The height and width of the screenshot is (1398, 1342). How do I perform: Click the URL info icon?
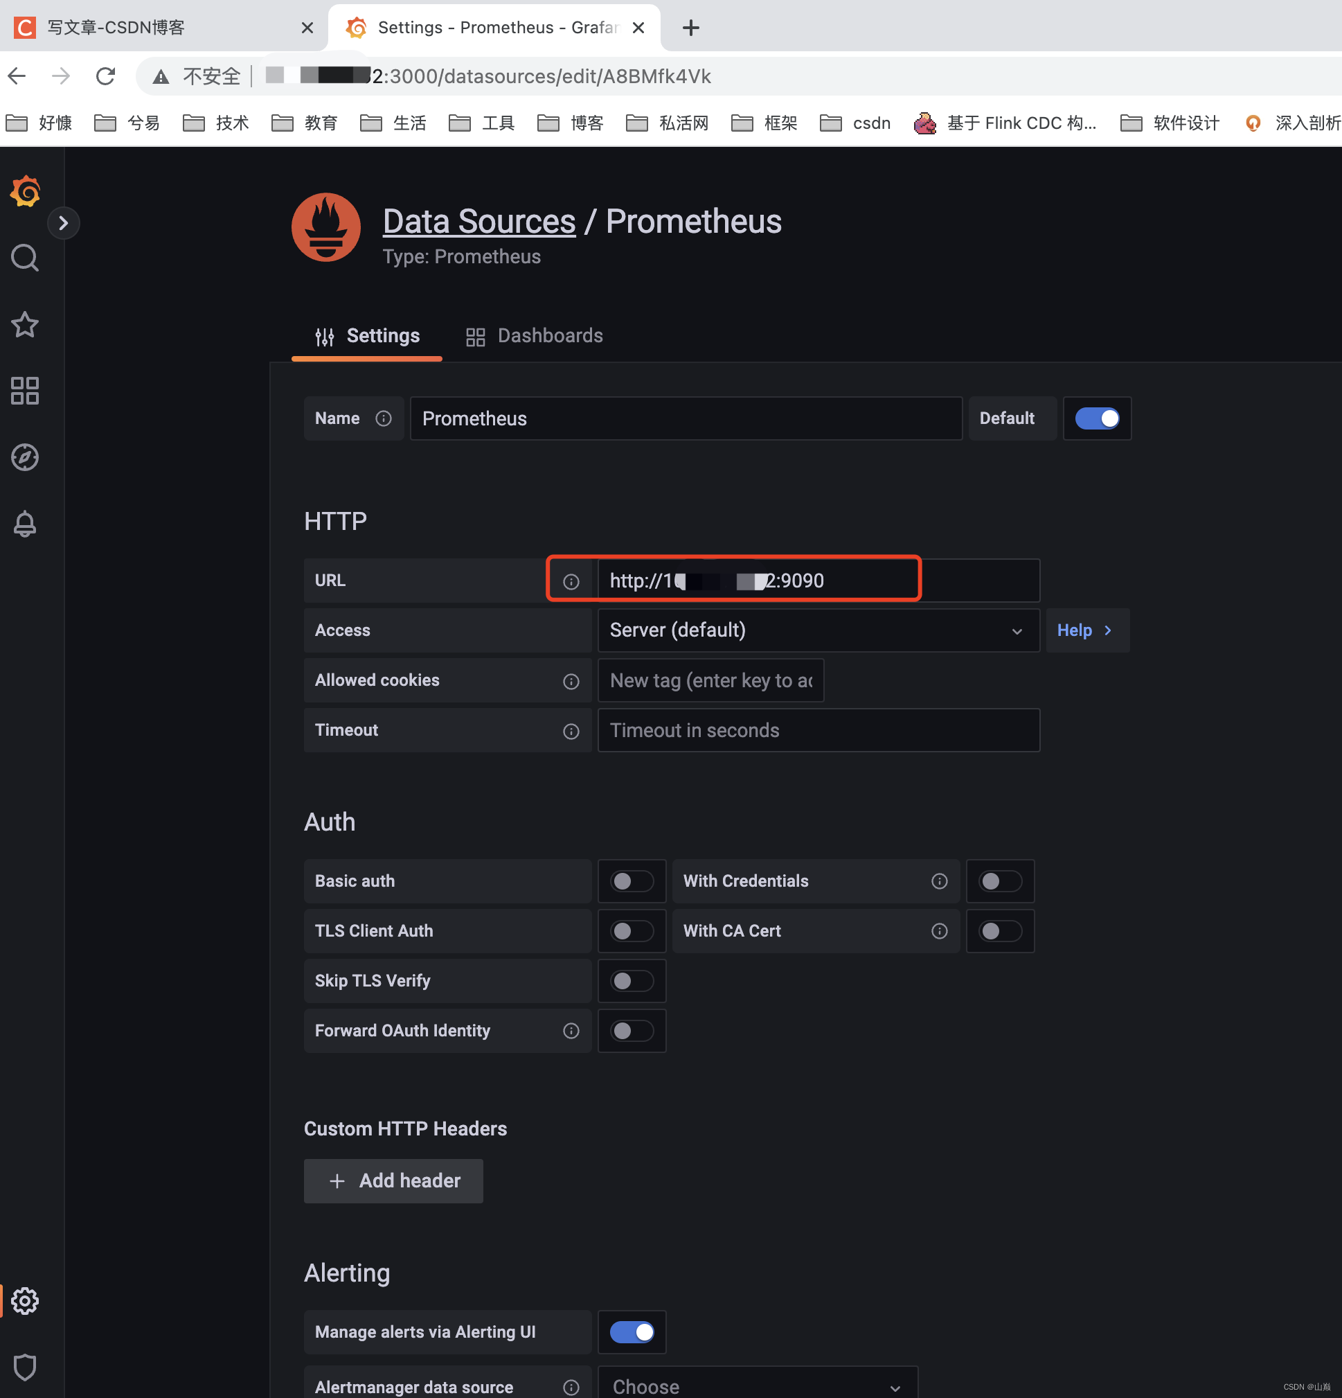tap(571, 581)
